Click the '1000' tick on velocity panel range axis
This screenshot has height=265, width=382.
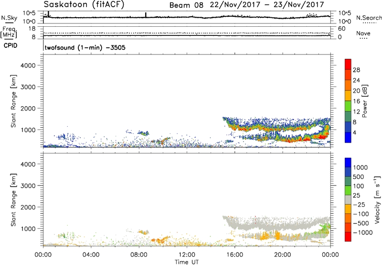click(x=28, y=228)
